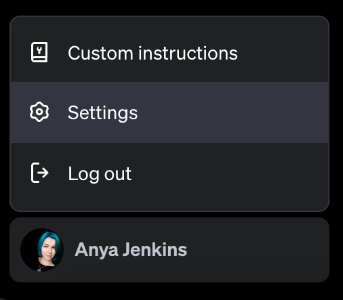Collapse the menu via the profile bar

coord(169,250)
